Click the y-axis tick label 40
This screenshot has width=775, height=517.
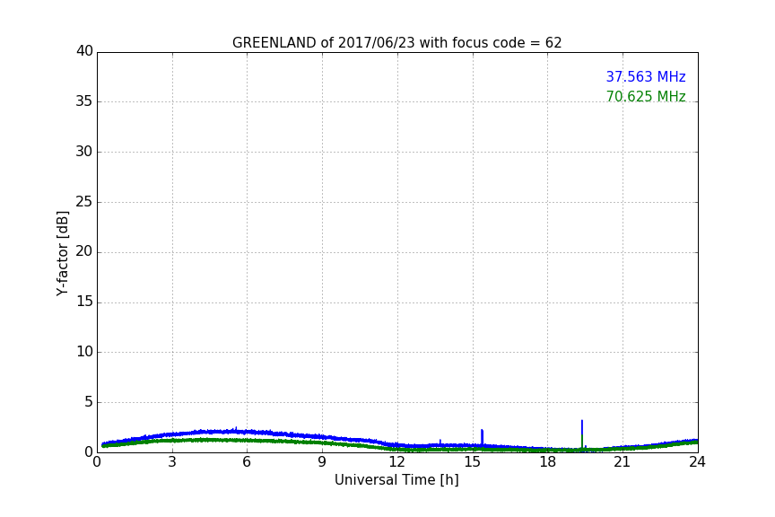coord(84,51)
